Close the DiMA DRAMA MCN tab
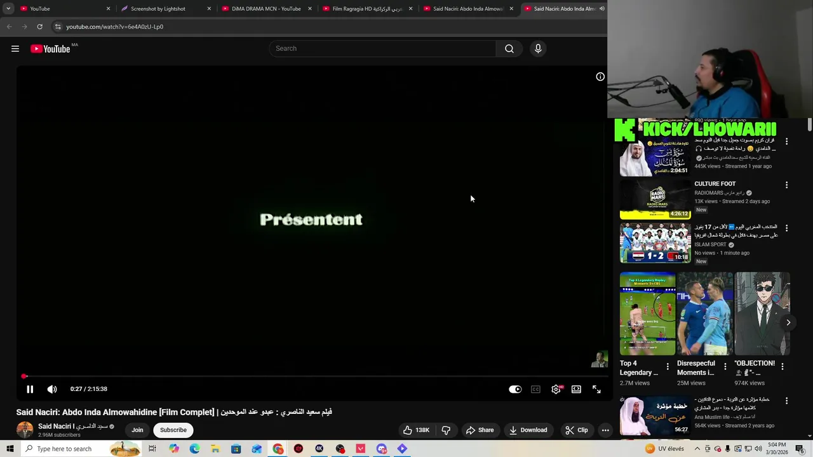Screen dimensions: 813x457 point(310,9)
